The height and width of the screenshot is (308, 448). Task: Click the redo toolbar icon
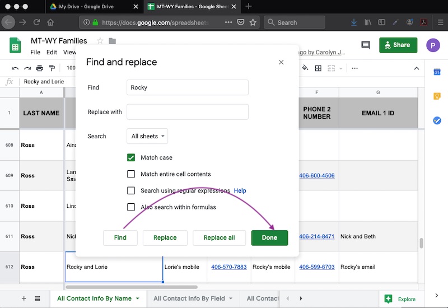[27, 68]
